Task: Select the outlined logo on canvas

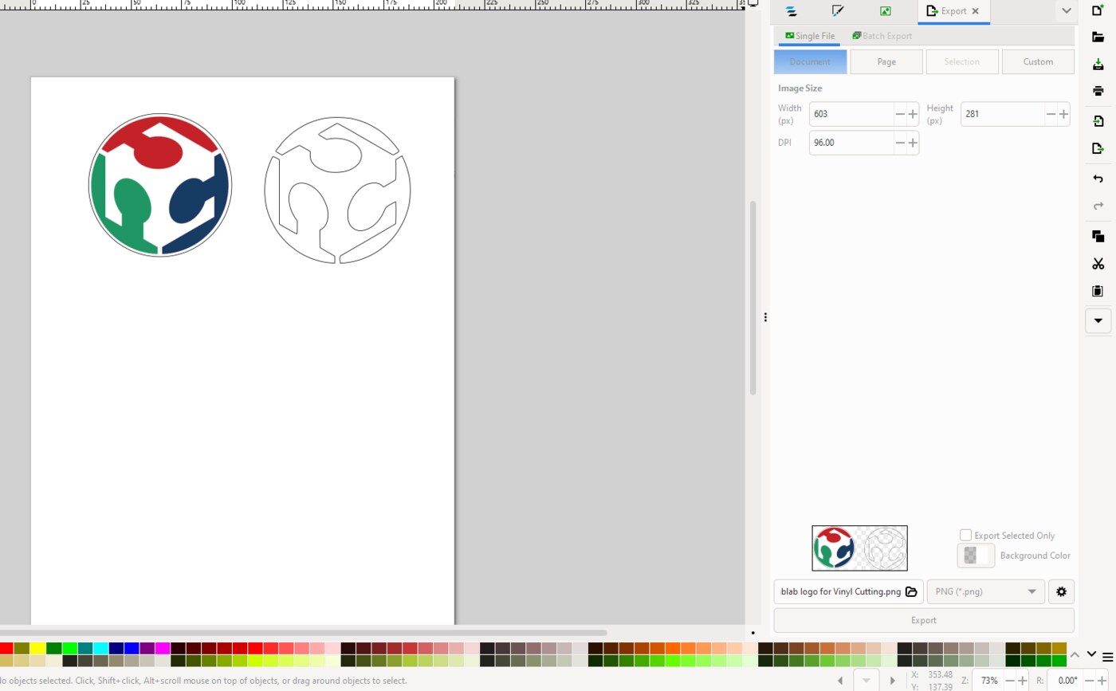Action: 337,190
